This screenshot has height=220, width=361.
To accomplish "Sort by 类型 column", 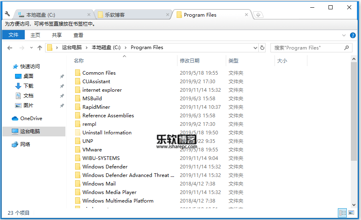I will pyautogui.click(x=233, y=60).
